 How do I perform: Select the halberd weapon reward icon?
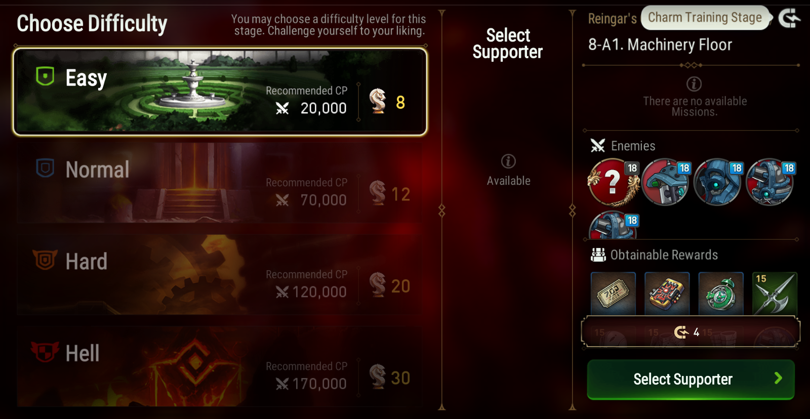[x=775, y=294]
